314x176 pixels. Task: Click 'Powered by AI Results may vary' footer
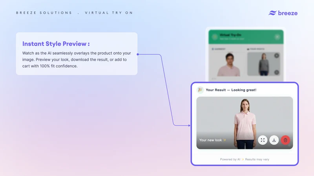245,160
